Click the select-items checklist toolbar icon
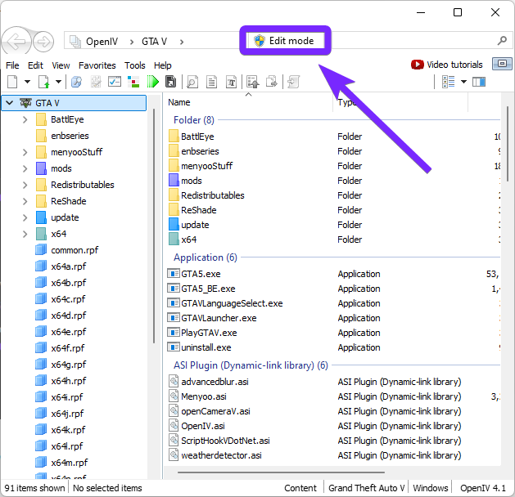The height and width of the screenshot is (497, 515). [x=115, y=82]
